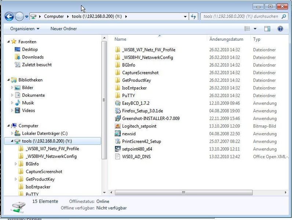
Task: Expand BGInfo folder in navigation tree
Action: 16,164
